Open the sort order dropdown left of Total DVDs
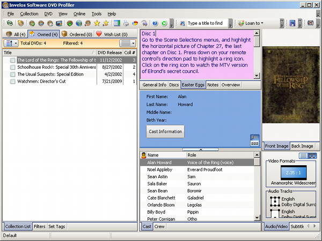This screenshot has width=322, height=241. [x=11, y=43]
